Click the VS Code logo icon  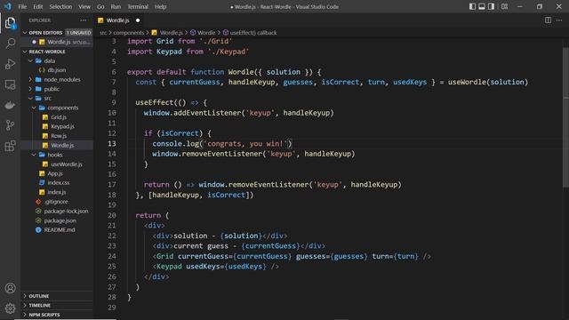click(8, 6)
